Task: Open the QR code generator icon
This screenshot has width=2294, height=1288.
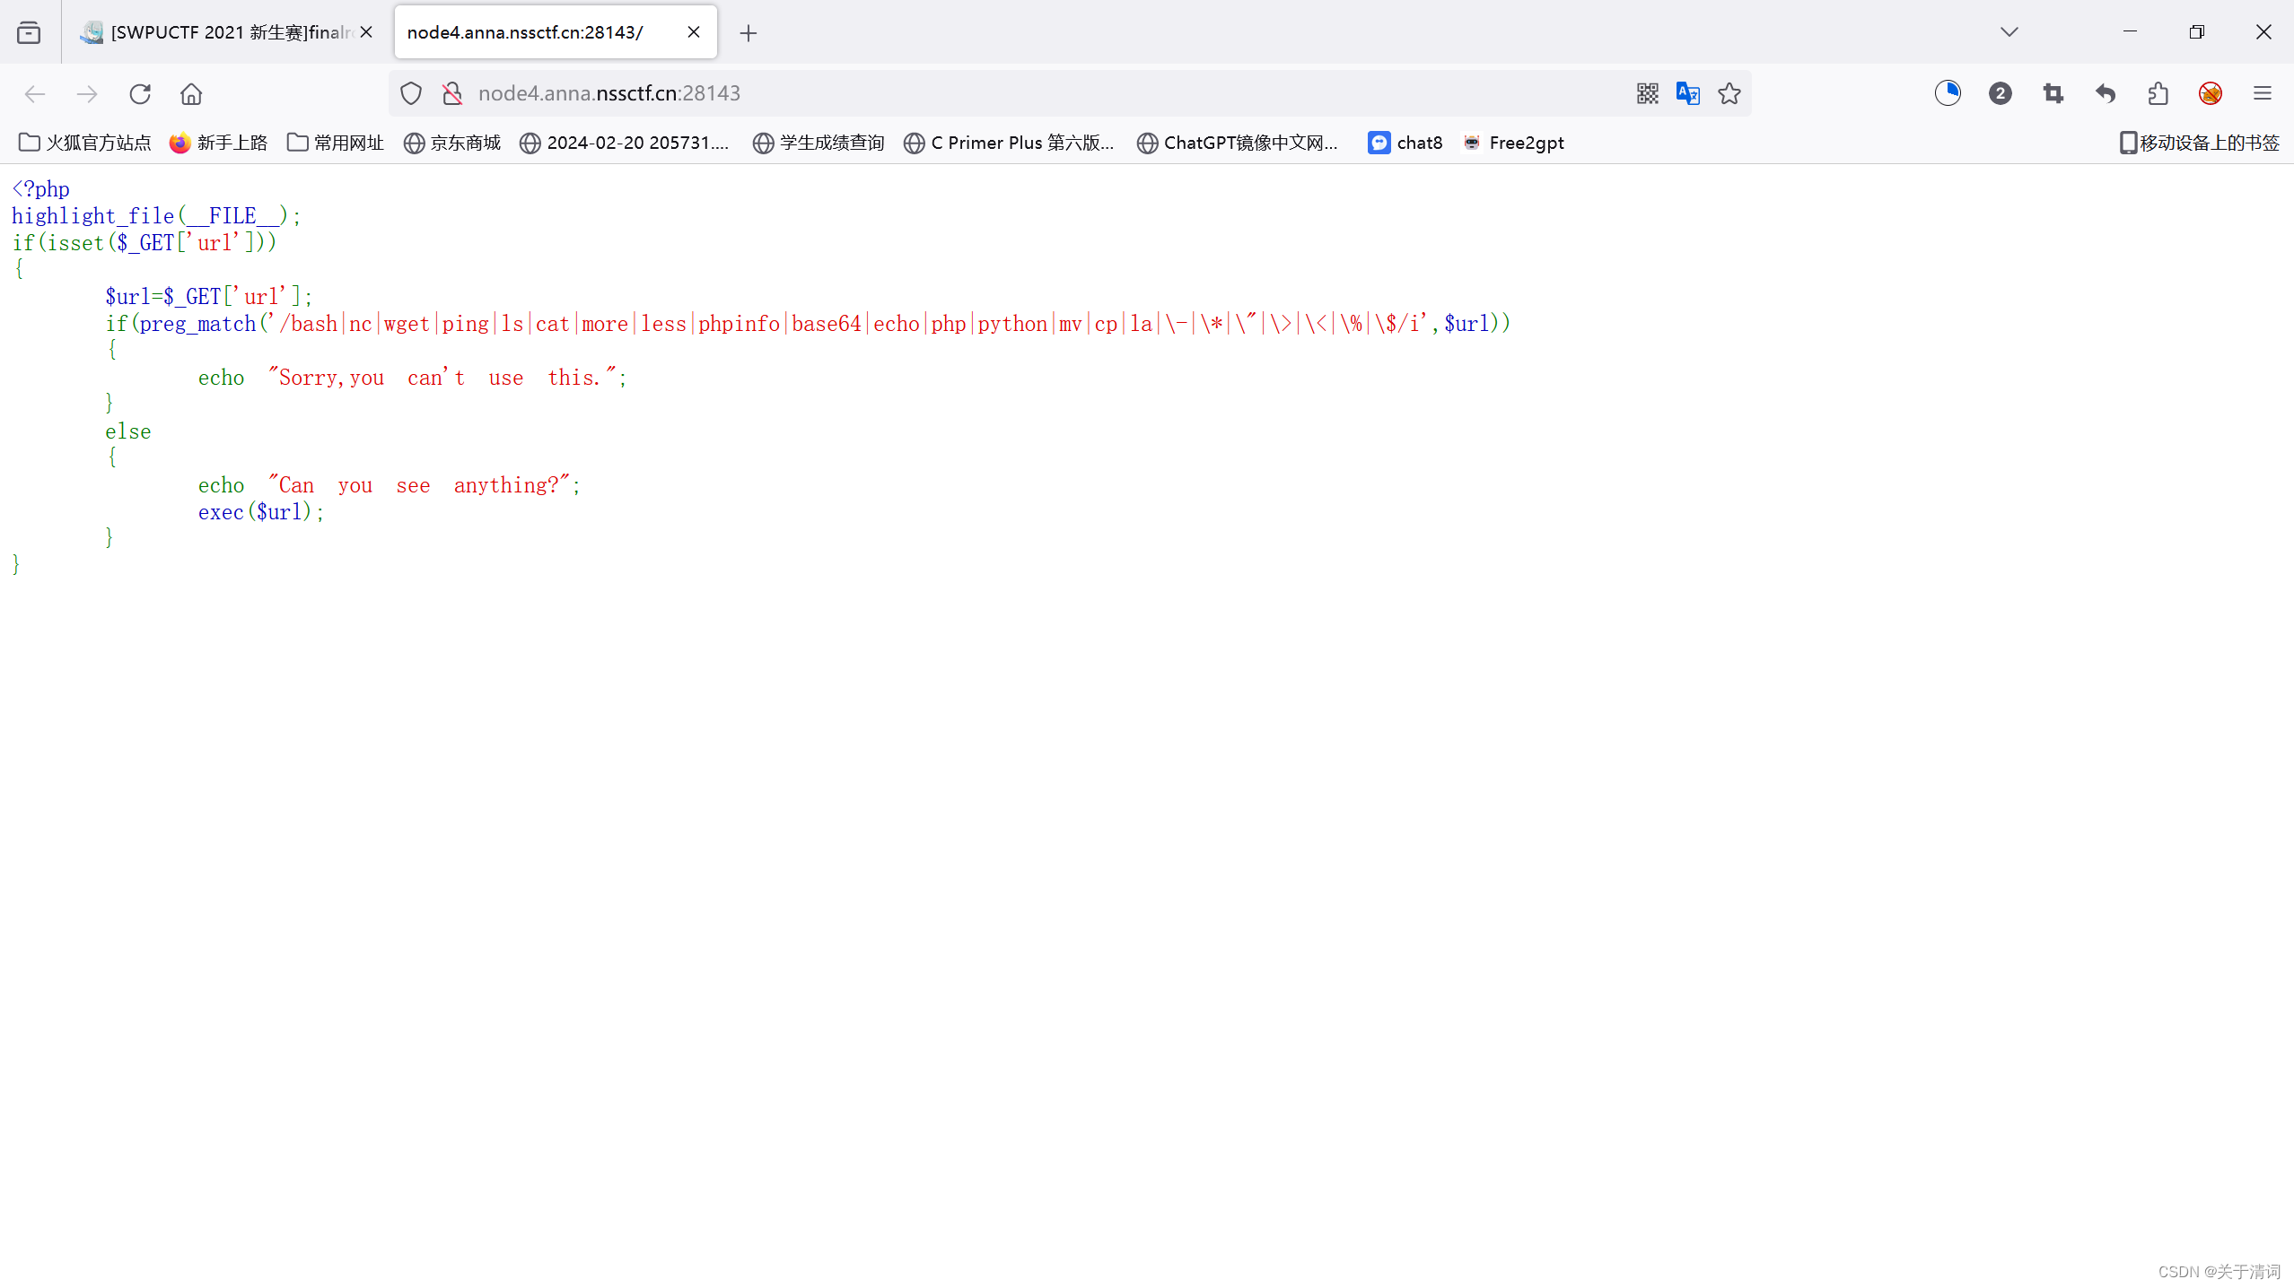Action: pyautogui.click(x=1647, y=93)
